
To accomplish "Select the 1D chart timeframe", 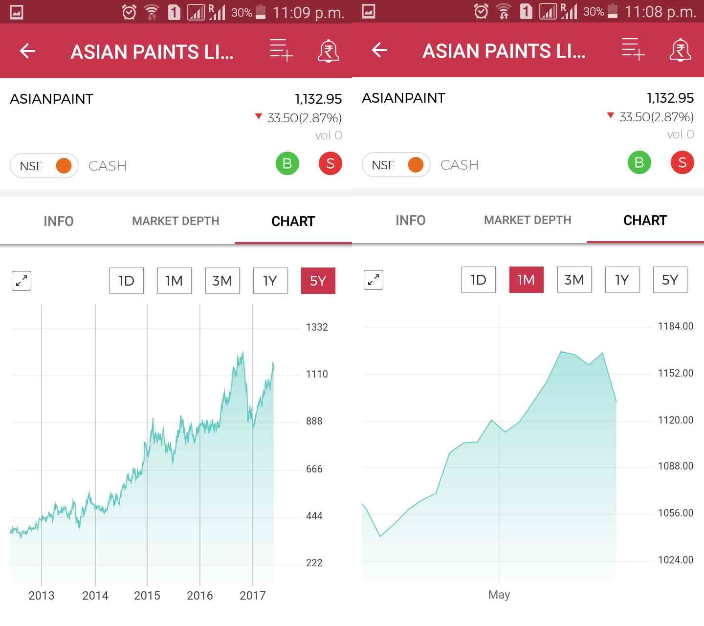I will (126, 280).
